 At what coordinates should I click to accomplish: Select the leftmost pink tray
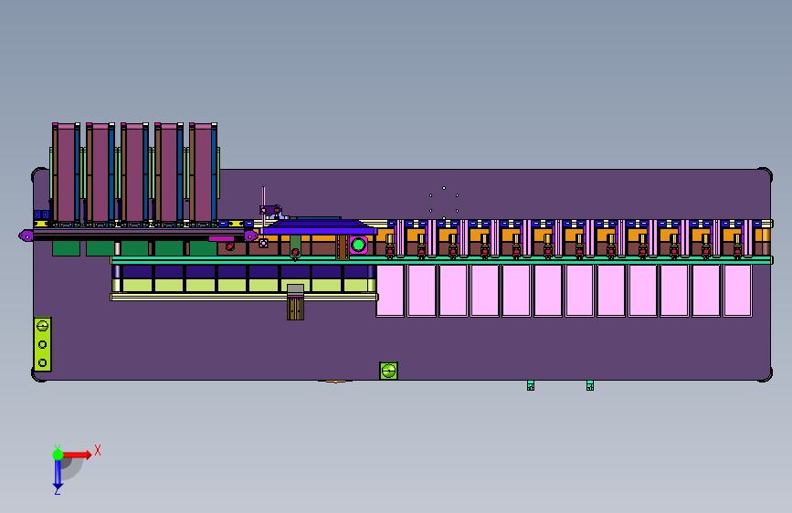tap(390, 291)
